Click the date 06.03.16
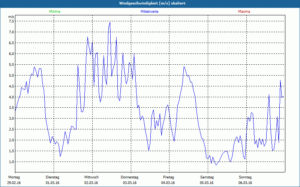Image resolution: width=300 pixels, height=187 pixels. (x=245, y=183)
